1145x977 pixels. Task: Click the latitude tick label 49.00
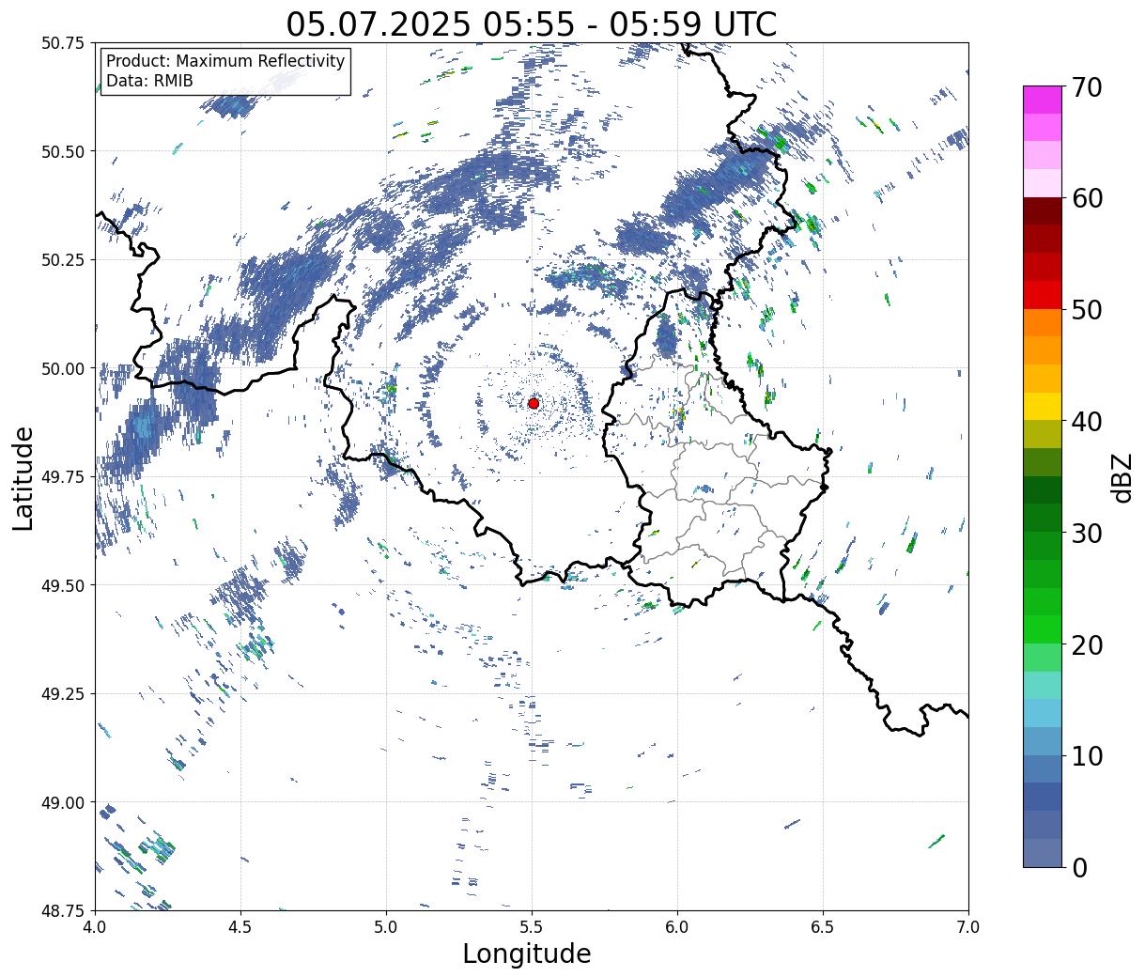tap(62, 802)
